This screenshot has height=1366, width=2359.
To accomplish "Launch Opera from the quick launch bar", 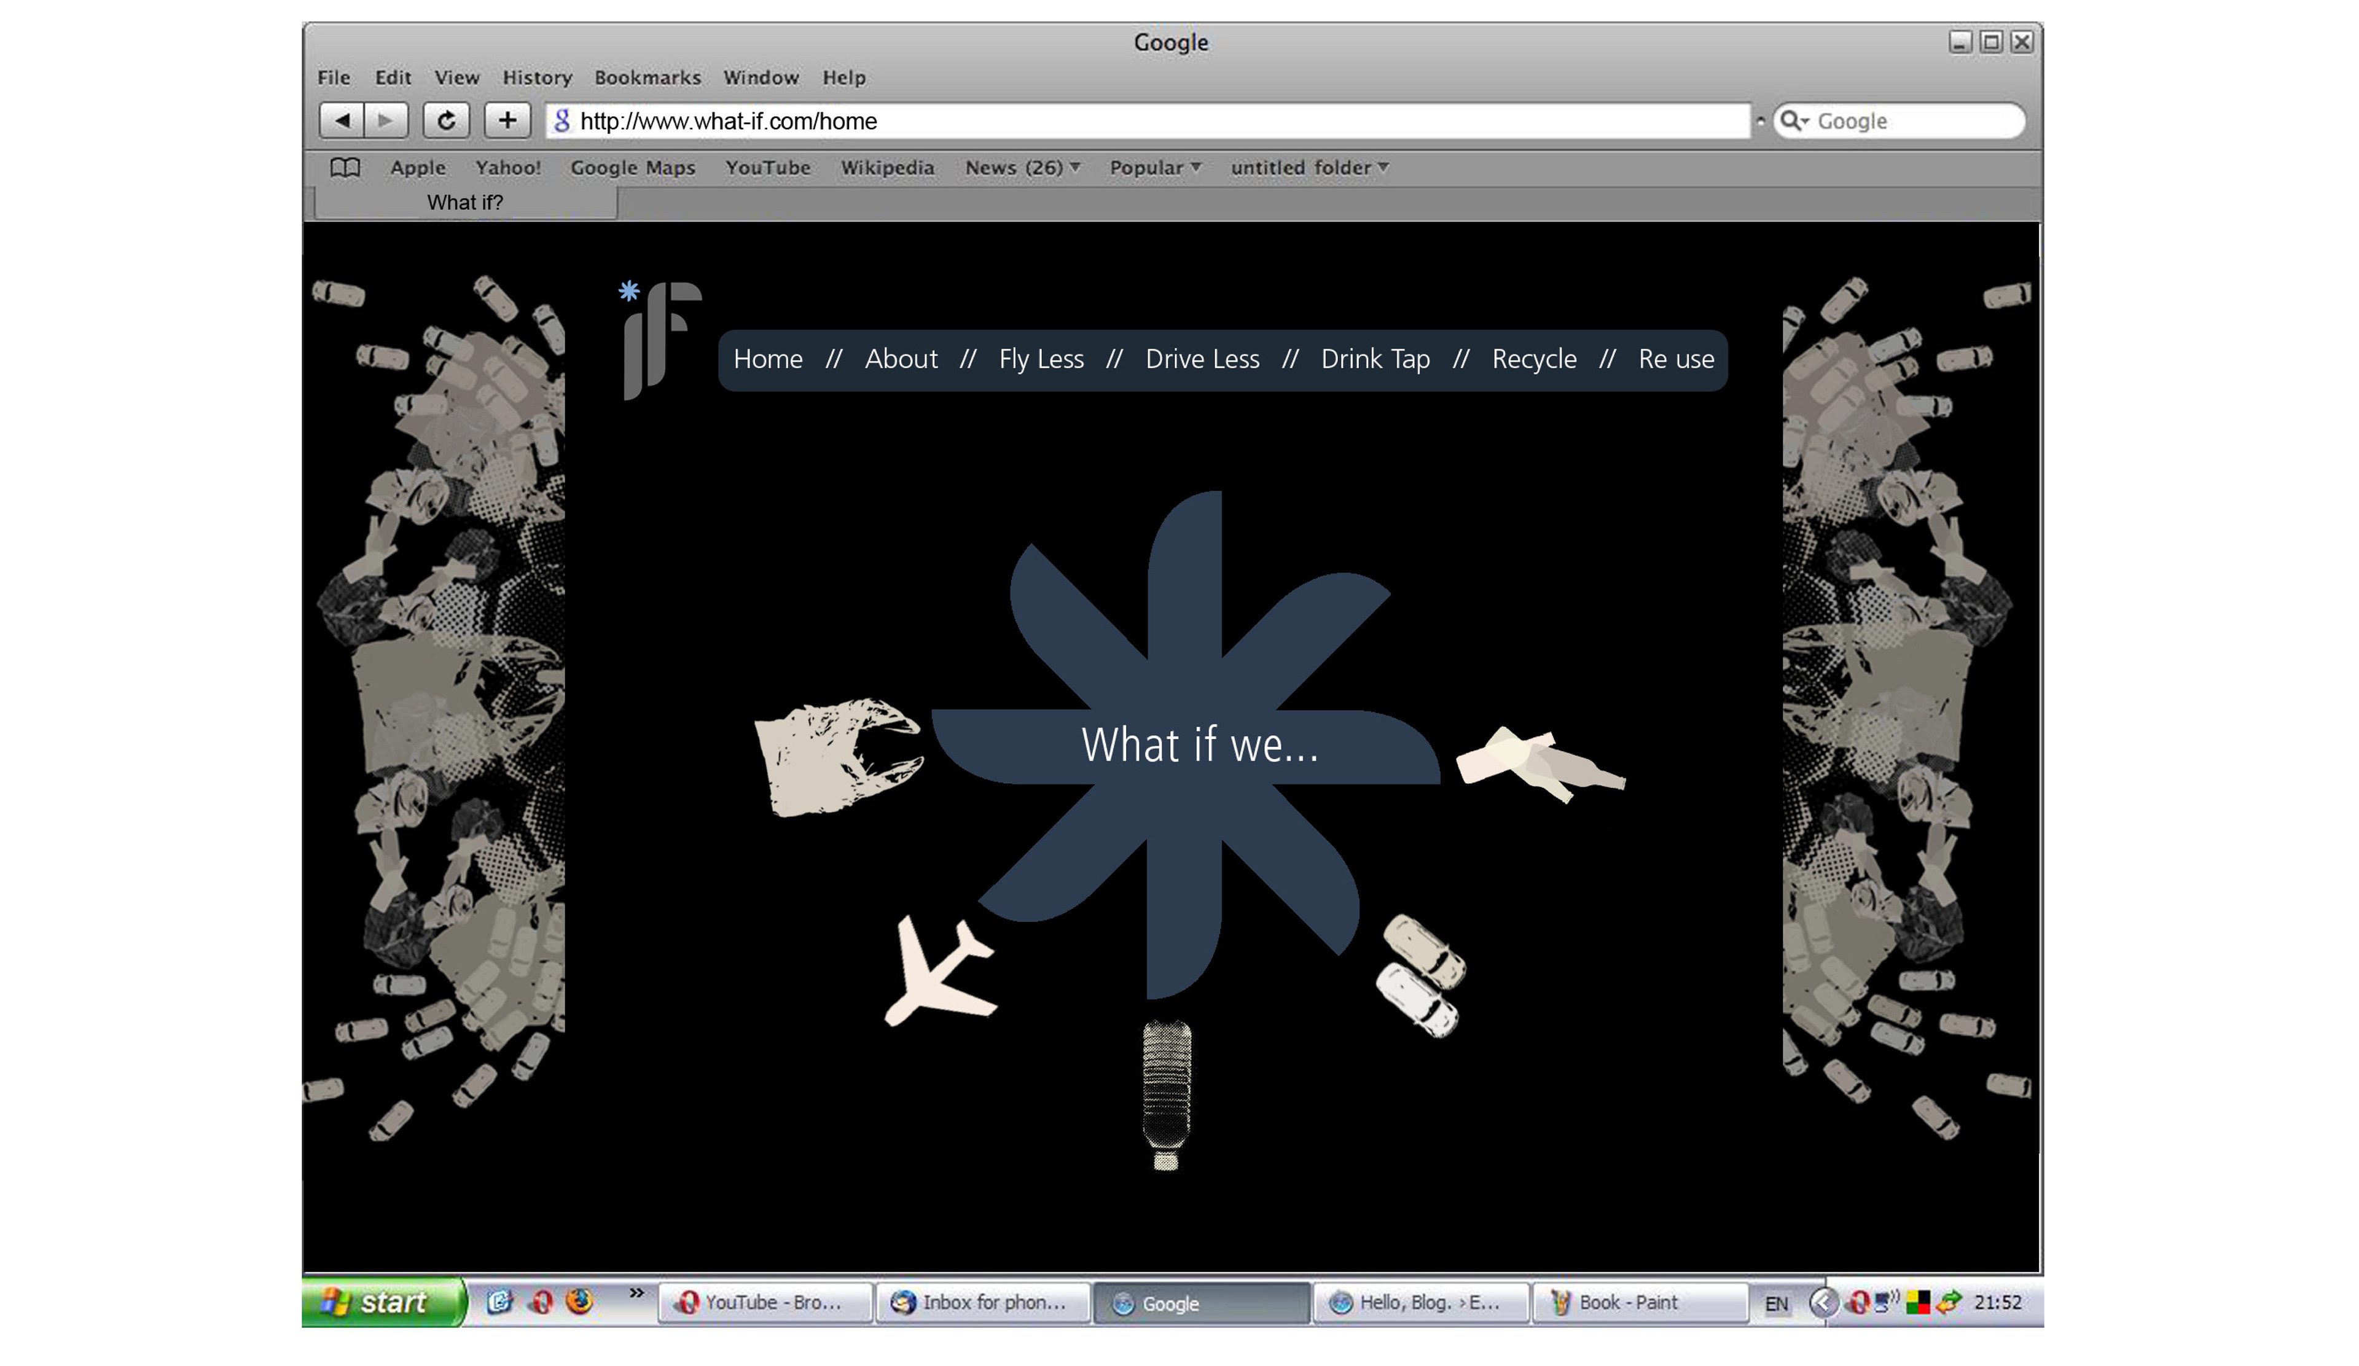I will tap(541, 1302).
